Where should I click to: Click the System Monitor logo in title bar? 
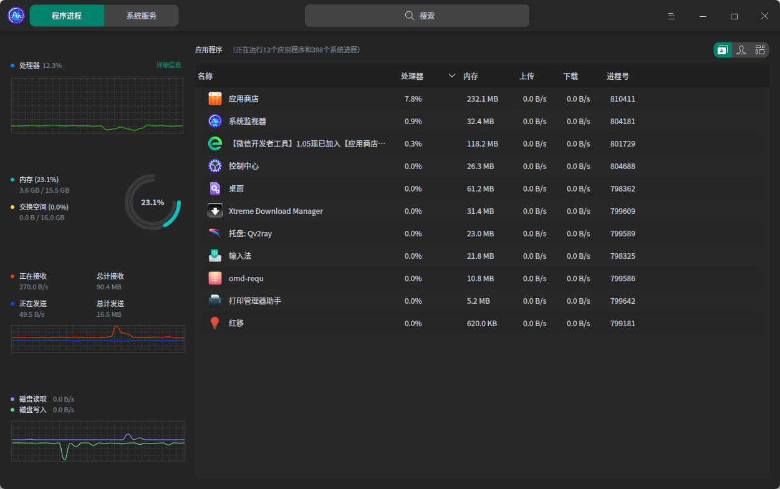point(16,16)
